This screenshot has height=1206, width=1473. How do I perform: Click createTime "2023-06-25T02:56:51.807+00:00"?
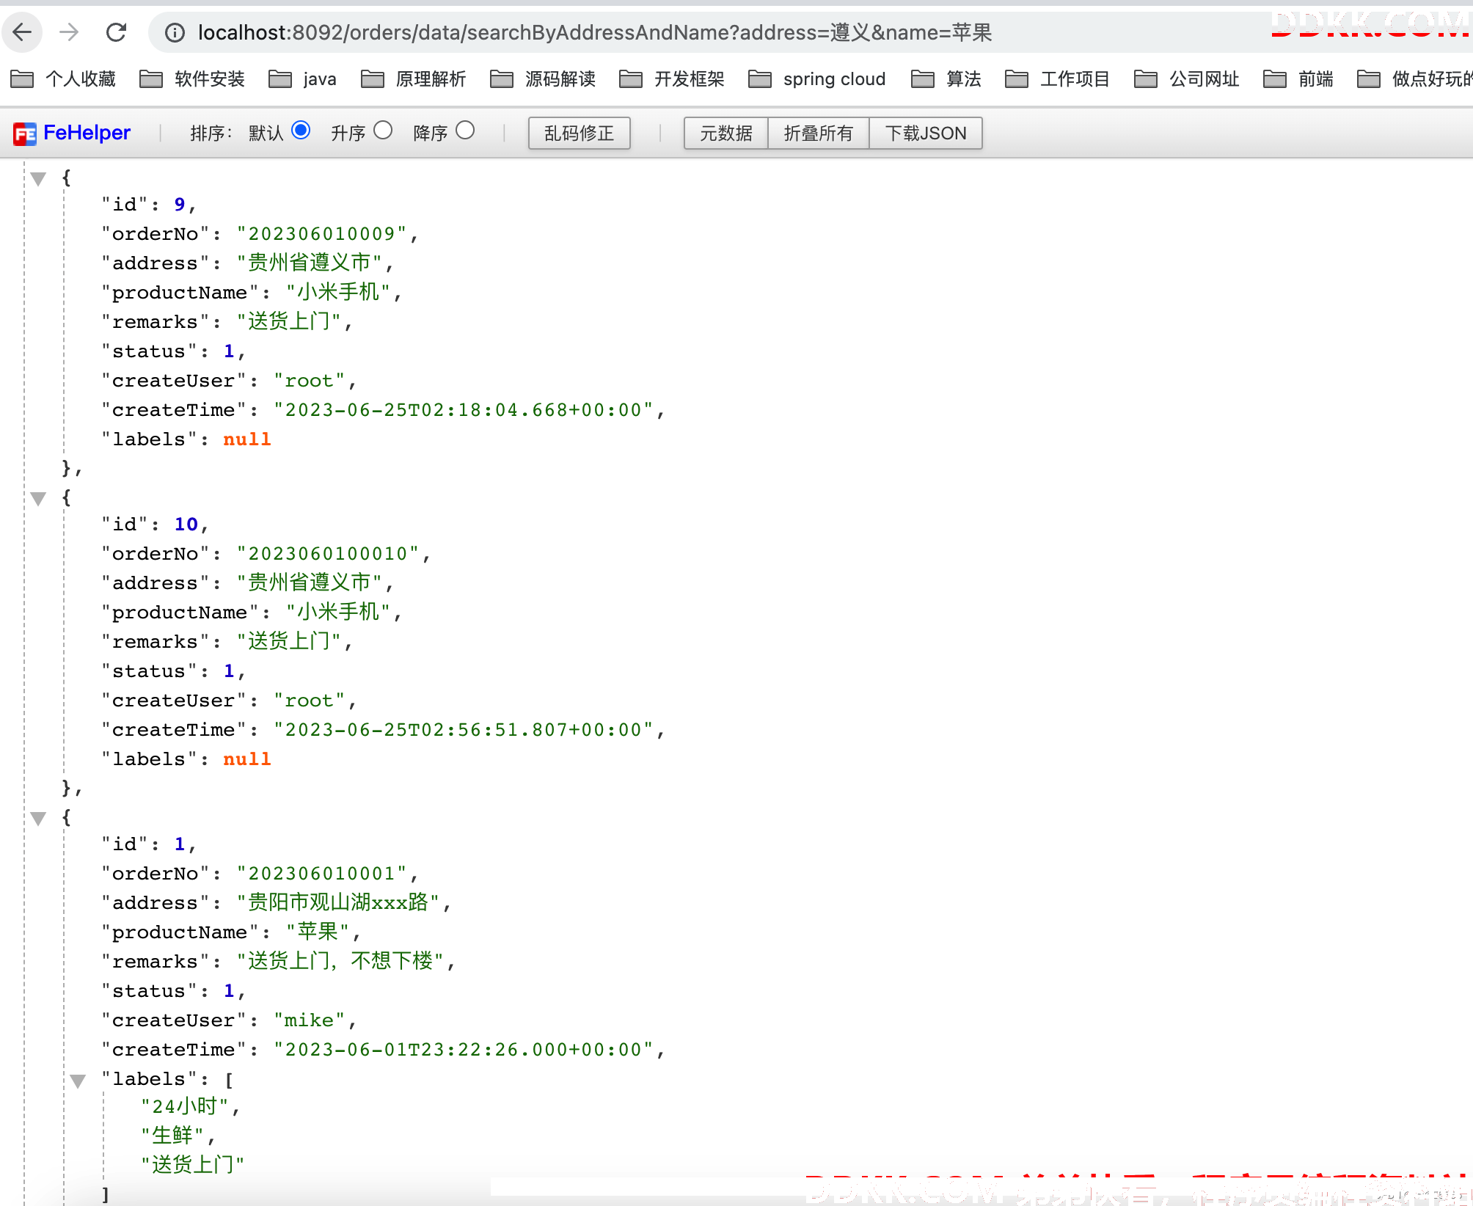tap(463, 730)
